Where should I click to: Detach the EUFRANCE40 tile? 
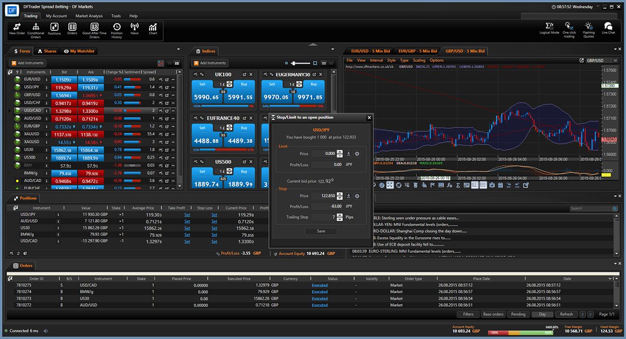244,118
